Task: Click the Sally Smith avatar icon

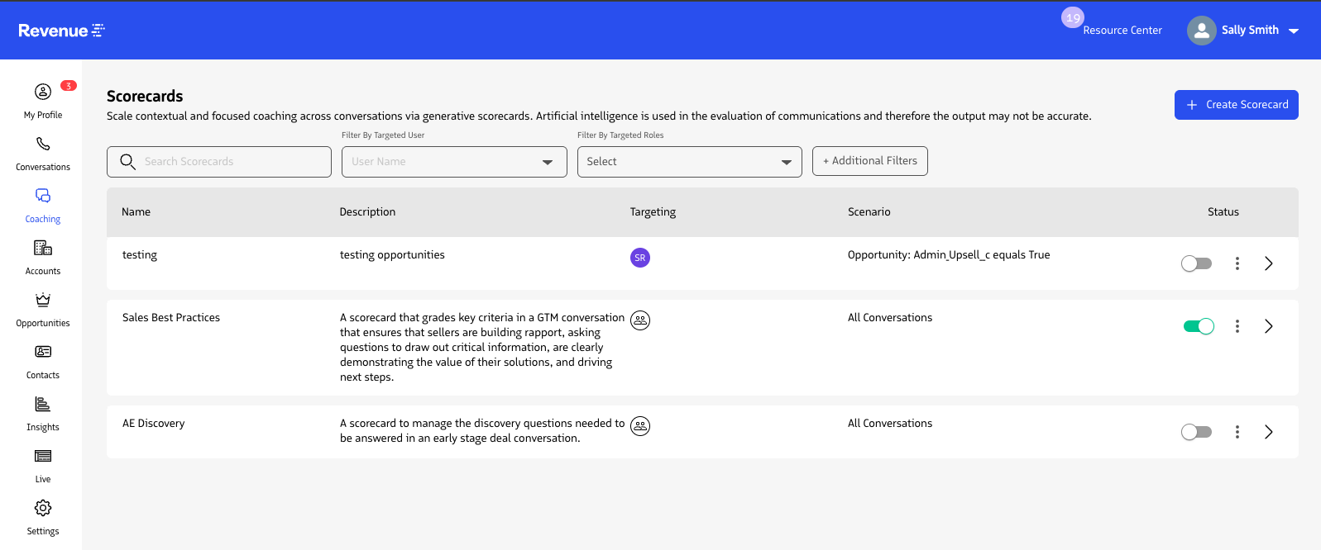Action: (1201, 31)
